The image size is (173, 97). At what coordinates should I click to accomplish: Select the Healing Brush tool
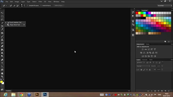pos(2,33)
